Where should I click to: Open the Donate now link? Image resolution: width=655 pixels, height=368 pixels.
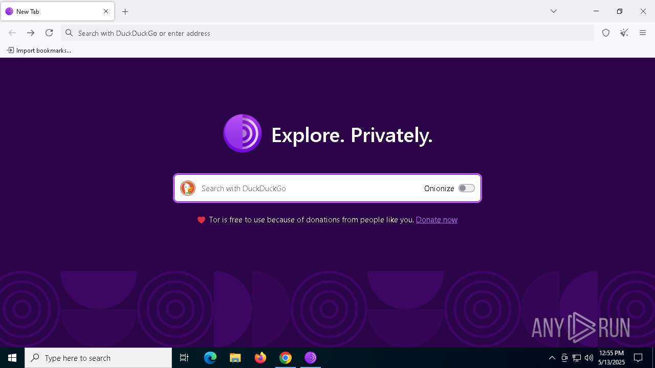[x=436, y=220]
